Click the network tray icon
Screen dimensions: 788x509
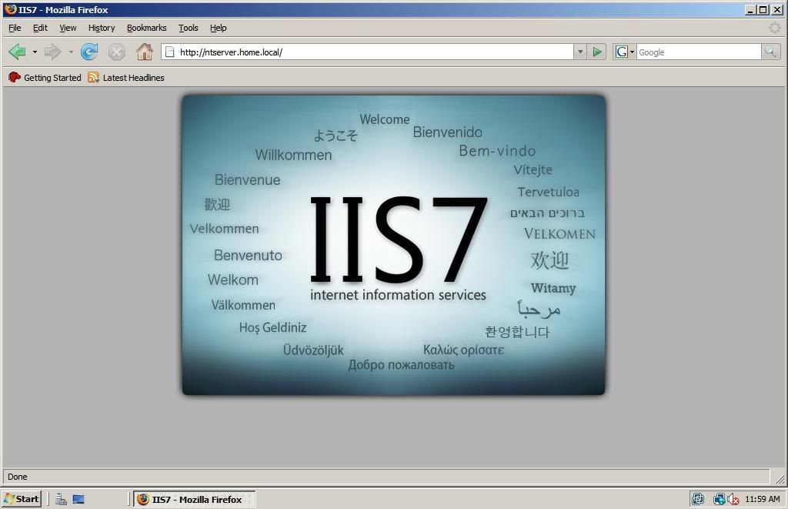tap(720, 499)
